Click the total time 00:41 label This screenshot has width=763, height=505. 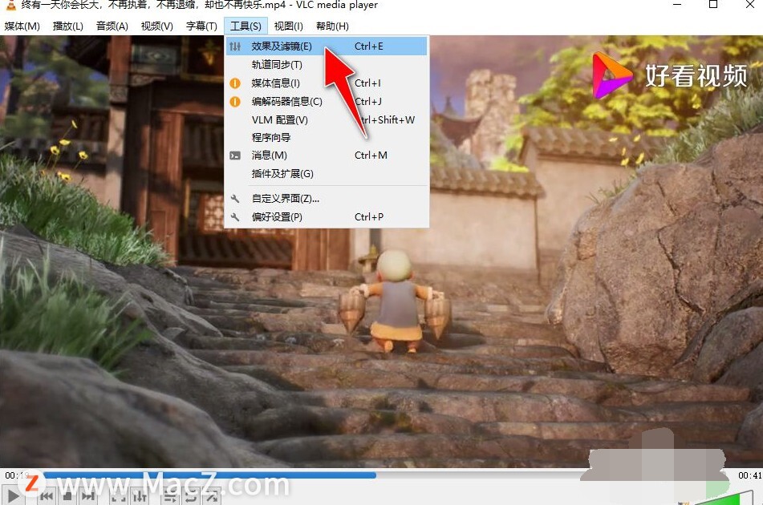[x=749, y=475]
